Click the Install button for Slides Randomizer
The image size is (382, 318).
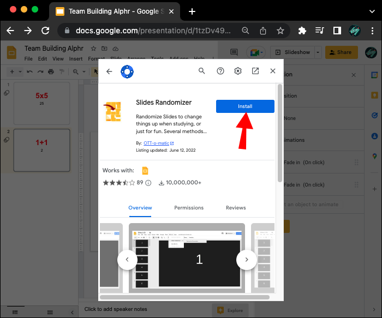click(245, 106)
